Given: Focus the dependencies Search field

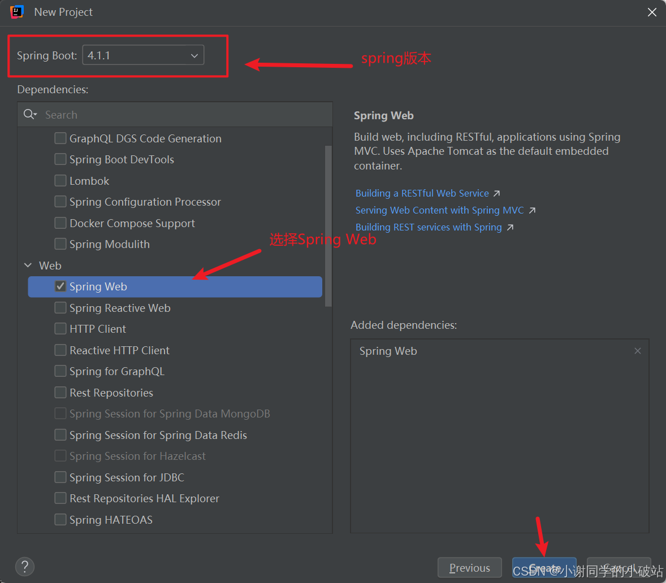Looking at the screenshot, I should coord(175,115).
